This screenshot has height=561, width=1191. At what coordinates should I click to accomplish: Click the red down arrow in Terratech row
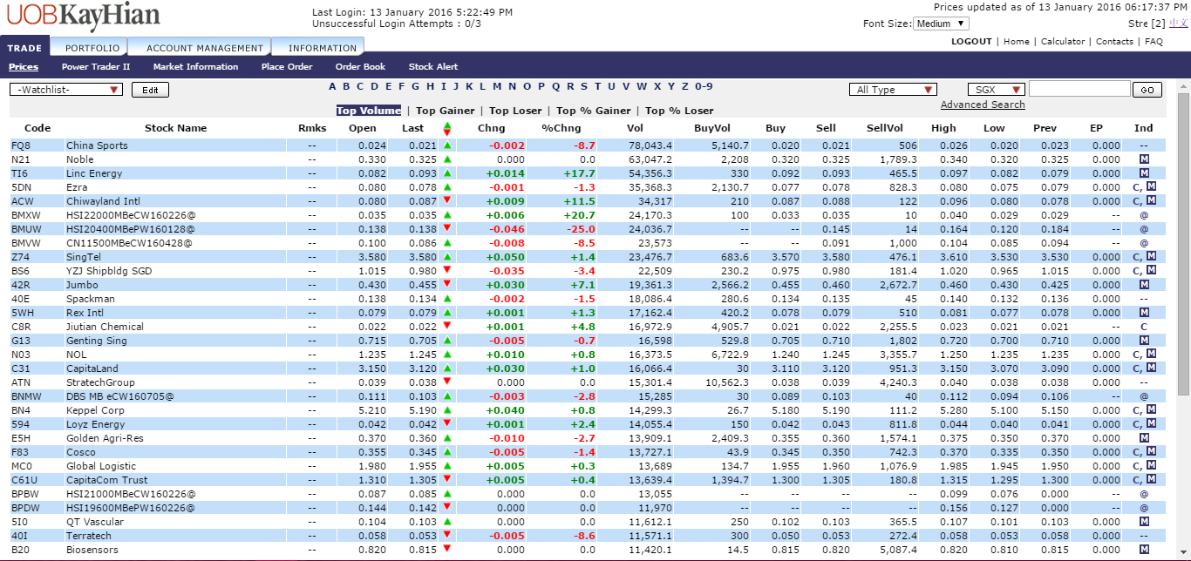click(x=447, y=536)
